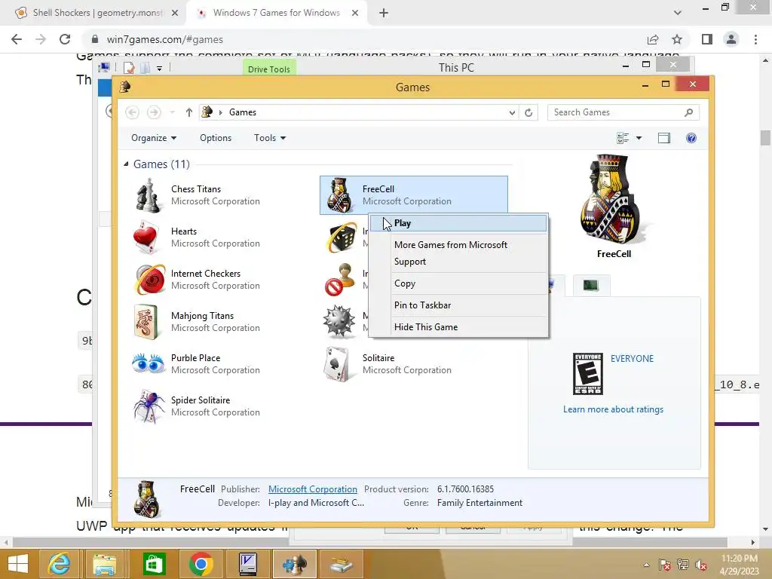Select the Purble Place eyes icon
Viewport: 772px width, 579px height.
[149, 364]
